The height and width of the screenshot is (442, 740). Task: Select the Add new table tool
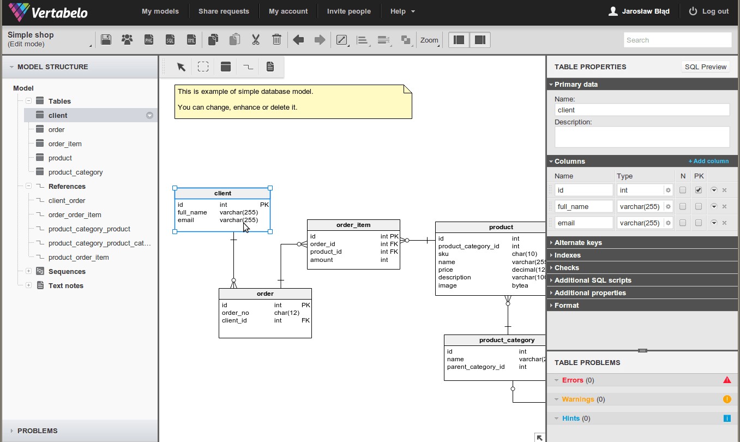[226, 67]
